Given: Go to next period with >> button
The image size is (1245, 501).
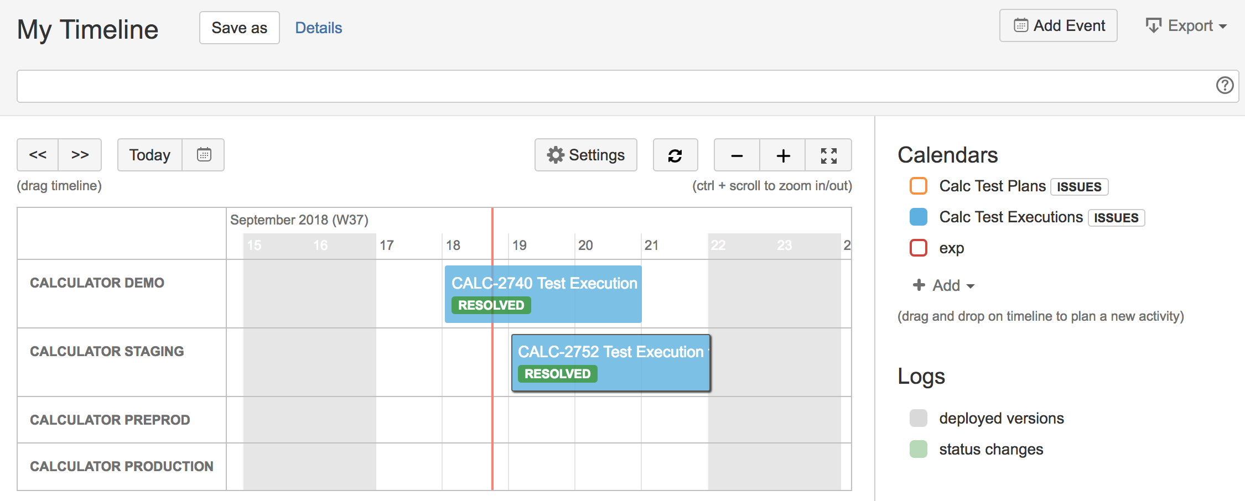Looking at the screenshot, I should pos(80,155).
